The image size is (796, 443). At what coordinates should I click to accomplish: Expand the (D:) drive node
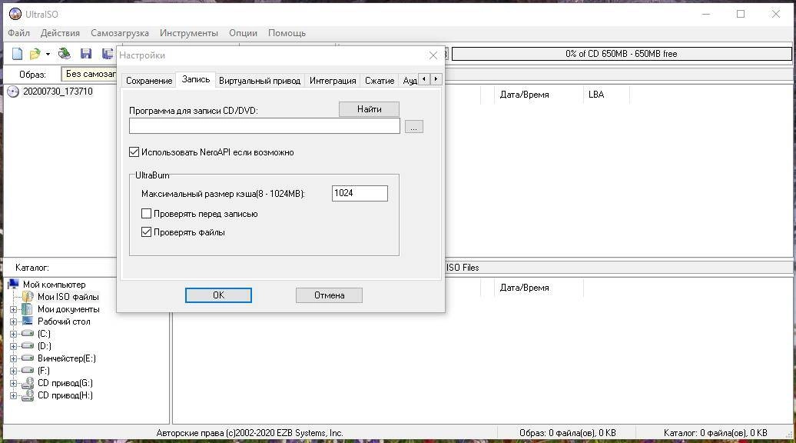pyautogui.click(x=14, y=346)
